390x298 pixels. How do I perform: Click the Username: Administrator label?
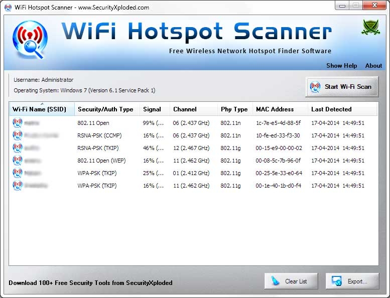44,80
